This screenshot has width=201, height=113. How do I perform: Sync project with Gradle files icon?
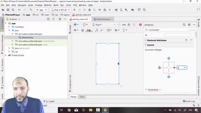pyautogui.click(x=116, y=10)
